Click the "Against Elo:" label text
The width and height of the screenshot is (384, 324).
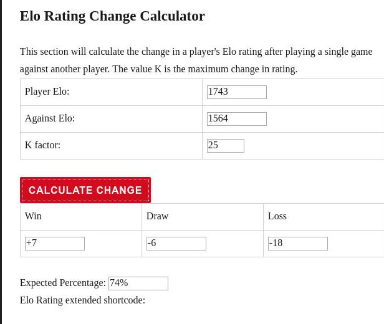pyautogui.click(x=50, y=118)
